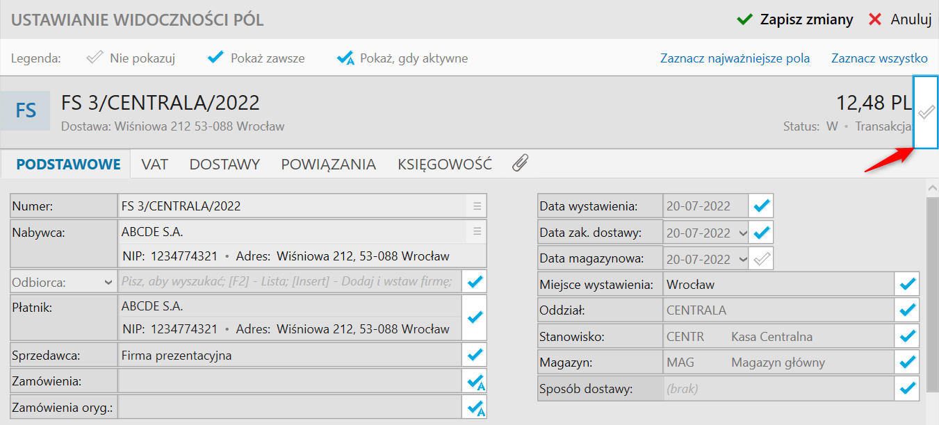Toggle visibility of Data magazynowa field
The image size is (939, 425).
(x=762, y=259)
